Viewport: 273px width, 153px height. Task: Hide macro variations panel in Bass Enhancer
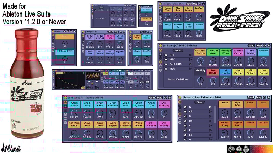[x=180, y=114]
